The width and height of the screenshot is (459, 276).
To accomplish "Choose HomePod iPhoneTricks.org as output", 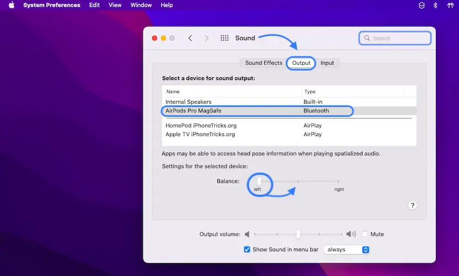I will [x=200, y=126].
